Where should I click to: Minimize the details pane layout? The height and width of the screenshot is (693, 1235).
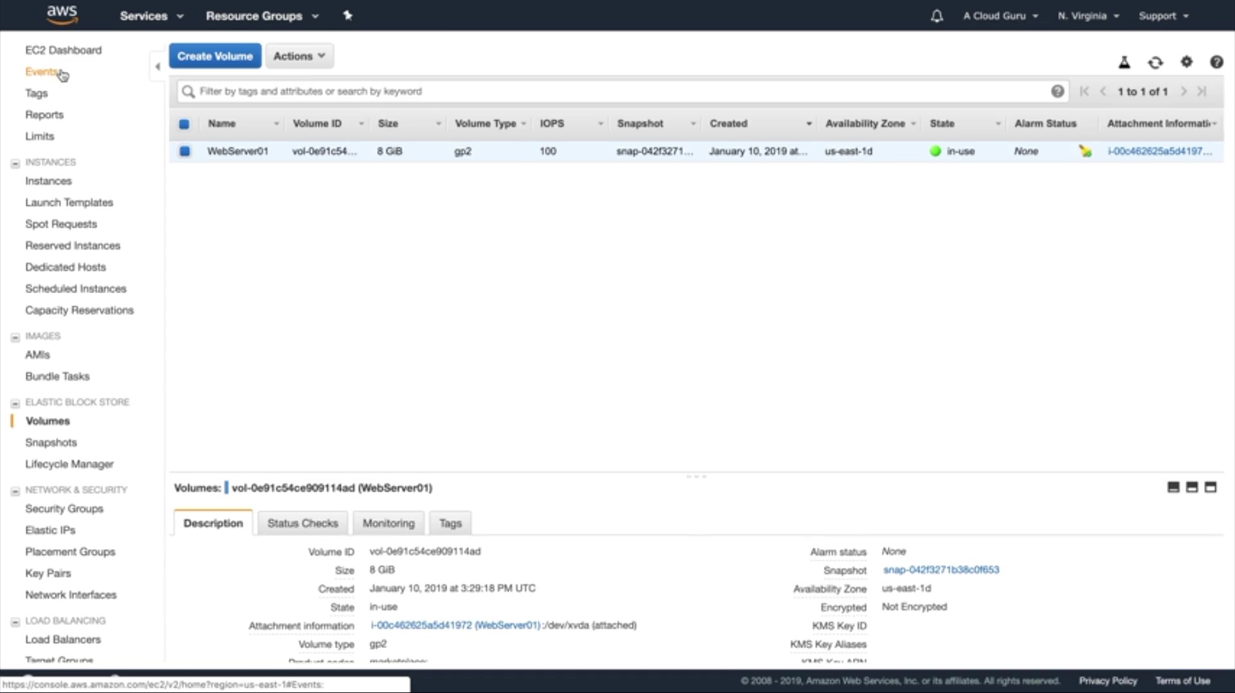point(1173,487)
